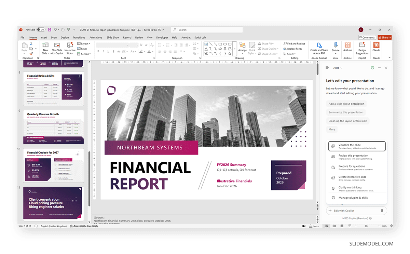Select the star shape in shapes gallery
This screenshot has width=410, height=254.
click(230, 54)
